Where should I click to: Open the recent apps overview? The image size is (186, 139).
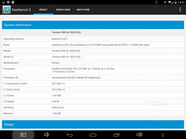(x=116, y=135)
